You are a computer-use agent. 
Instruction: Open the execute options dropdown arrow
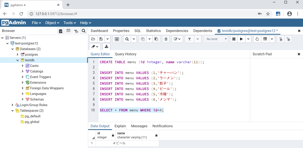(x=248, y=39)
